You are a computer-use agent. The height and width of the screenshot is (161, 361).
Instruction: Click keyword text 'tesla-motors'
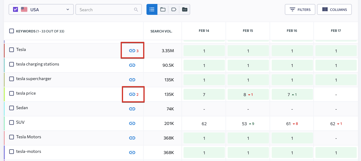[x=29, y=152]
